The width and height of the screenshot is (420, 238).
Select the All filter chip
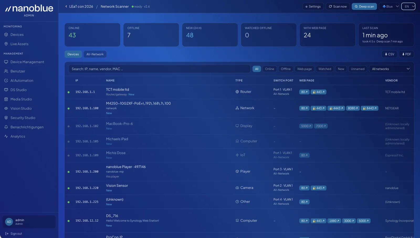click(257, 69)
